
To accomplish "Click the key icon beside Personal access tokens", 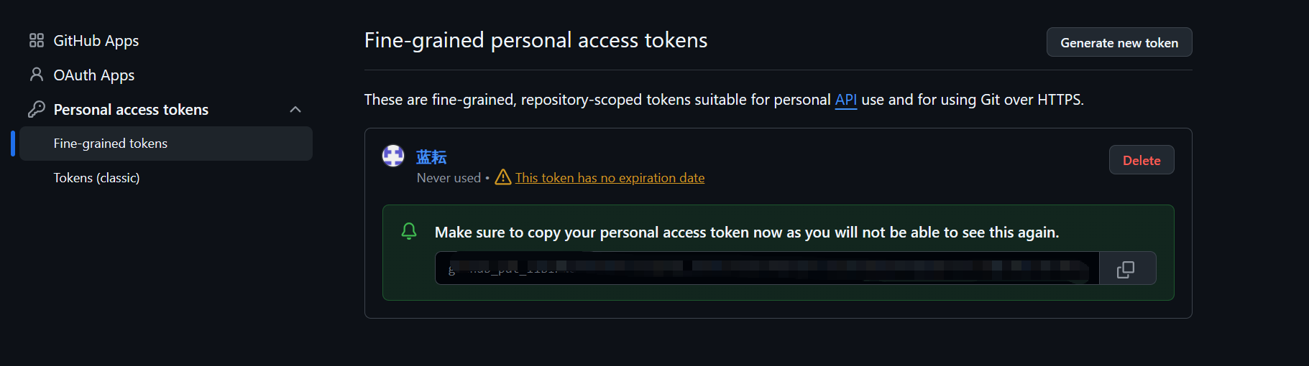I will point(37,109).
